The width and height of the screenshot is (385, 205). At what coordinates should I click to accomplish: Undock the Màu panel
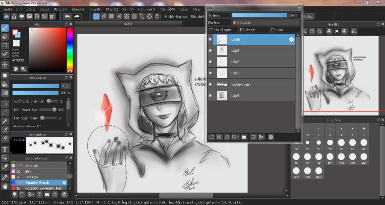pos(66,24)
